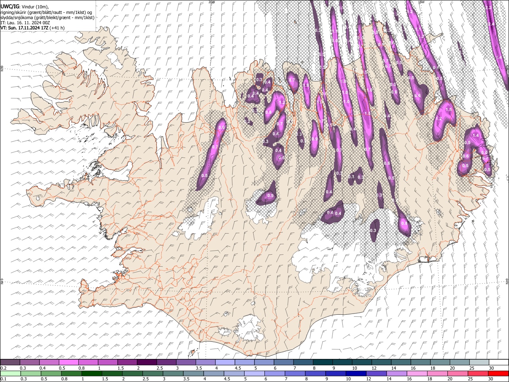The height and width of the screenshot is (382, 509).
Task: Select the darkest purple 2 top-row swatch
Action: click(x=147, y=362)
